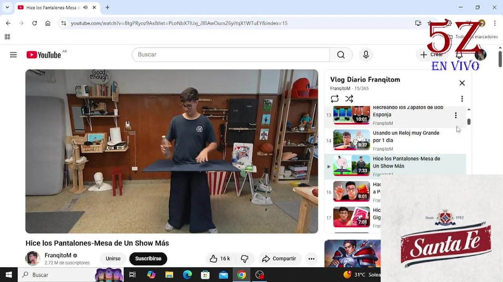
Task: Toggle loop playlist icon
Action: point(335,99)
